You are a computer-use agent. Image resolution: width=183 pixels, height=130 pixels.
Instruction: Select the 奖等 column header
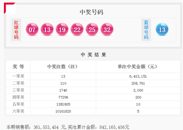click(18, 67)
